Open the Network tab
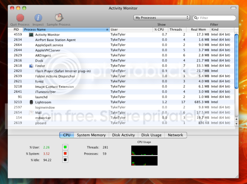The width and height of the screenshot is (247, 184). click(x=176, y=135)
